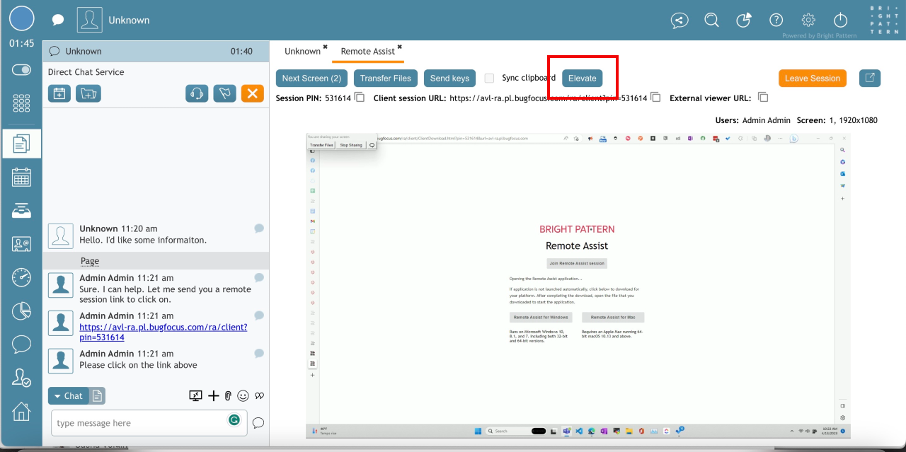Click the speech bubble on Unknown's message
The image size is (906, 452).
[x=259, y=228]
